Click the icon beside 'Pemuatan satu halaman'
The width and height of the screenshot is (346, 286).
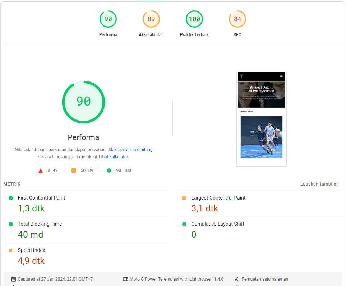pos(237,279)
